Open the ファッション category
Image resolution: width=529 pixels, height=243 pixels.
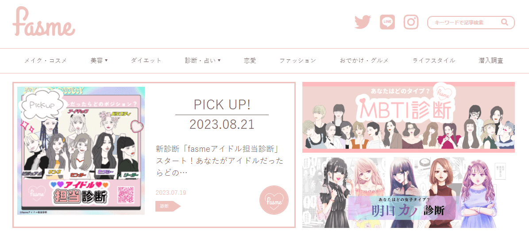[x=298, y=61]
